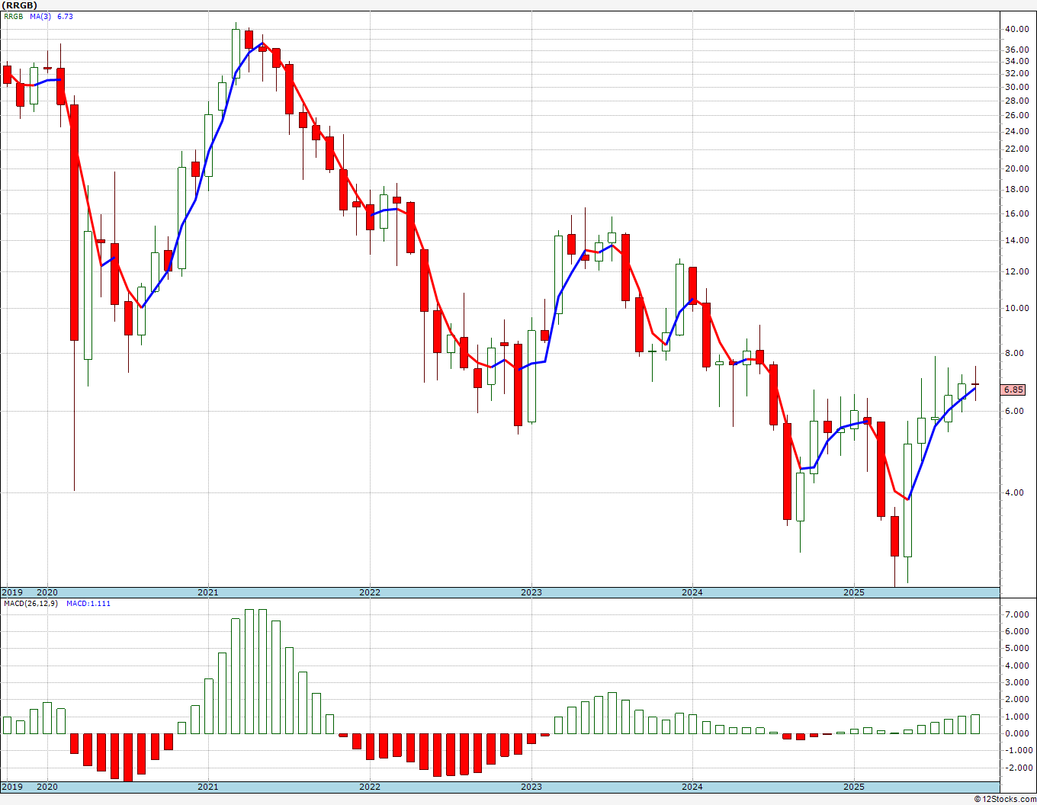Click the 12Stocks.com copyright text
Viewport: 1037px width, 805px height.
pyautogui.click(x=1003, y=799)
